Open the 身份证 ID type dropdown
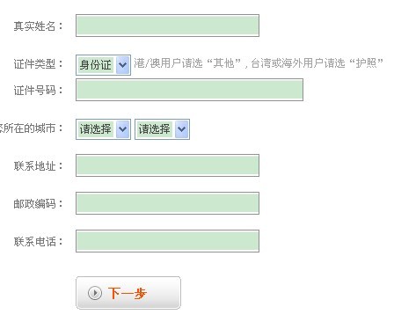Screen dimensions: 394x322 click(x=103, y=65)
